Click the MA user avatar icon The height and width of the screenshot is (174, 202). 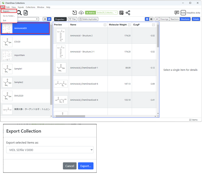click(183, 13)
